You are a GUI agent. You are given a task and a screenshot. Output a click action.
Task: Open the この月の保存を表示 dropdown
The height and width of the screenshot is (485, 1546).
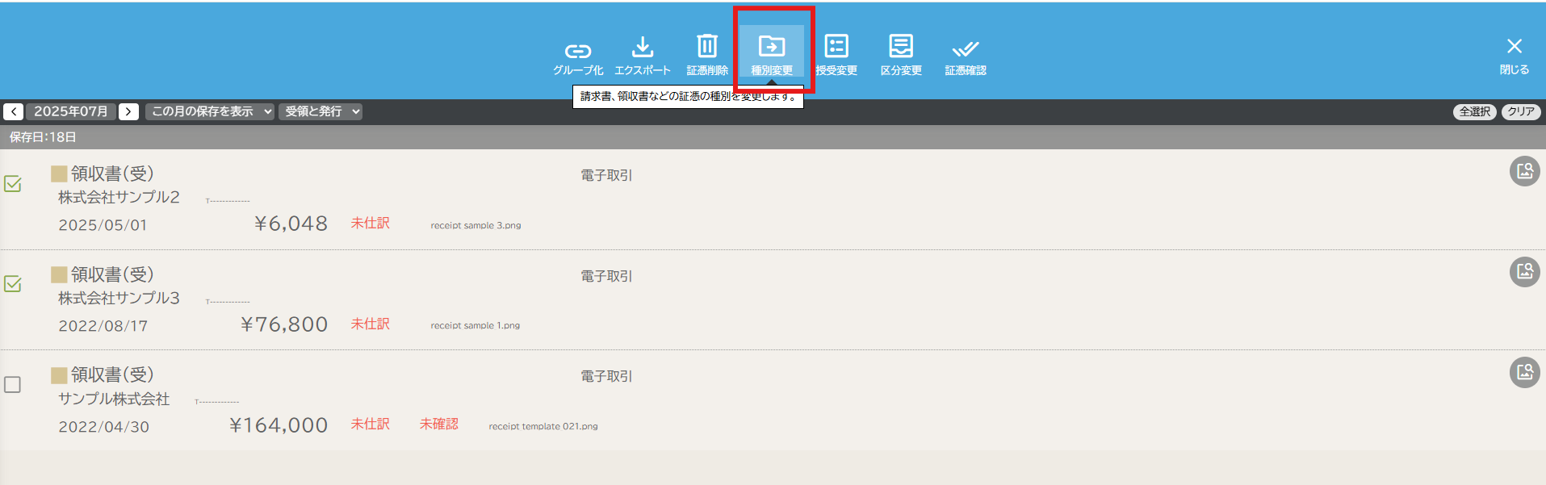pos(212,111)
